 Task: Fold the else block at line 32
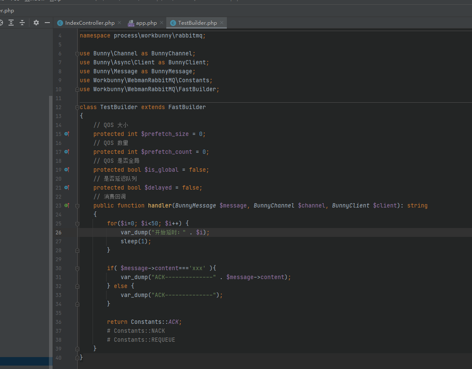pyautogui.click(x=77, y=286)
